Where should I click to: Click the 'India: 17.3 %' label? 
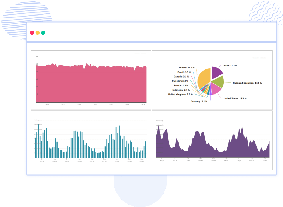point(230,66)
